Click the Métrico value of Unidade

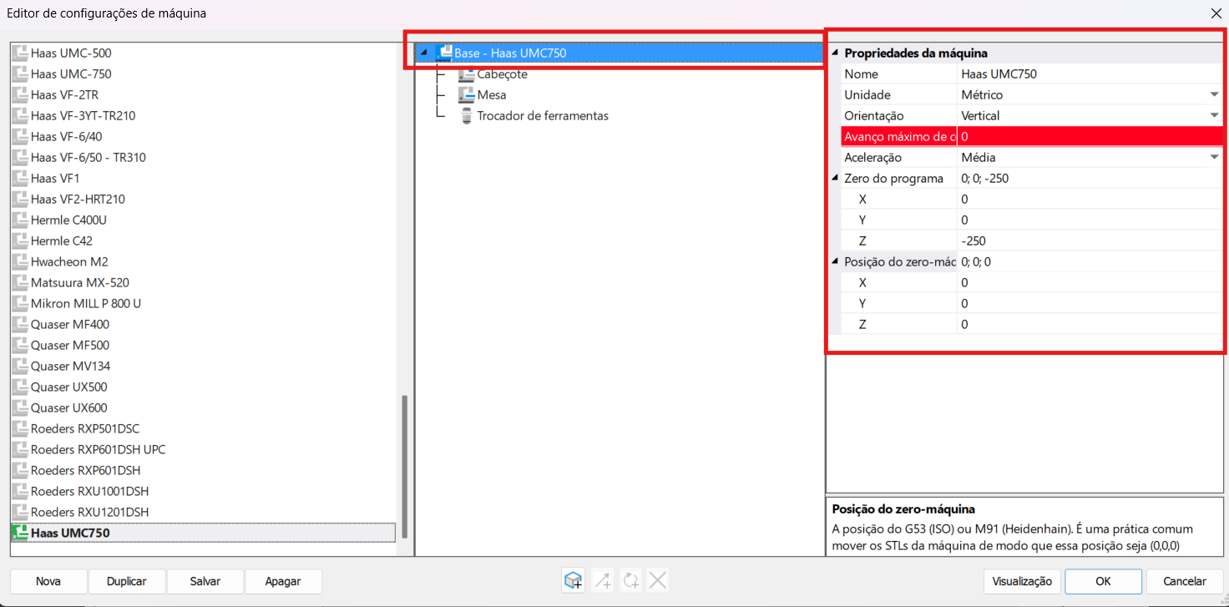pos(982,94)
